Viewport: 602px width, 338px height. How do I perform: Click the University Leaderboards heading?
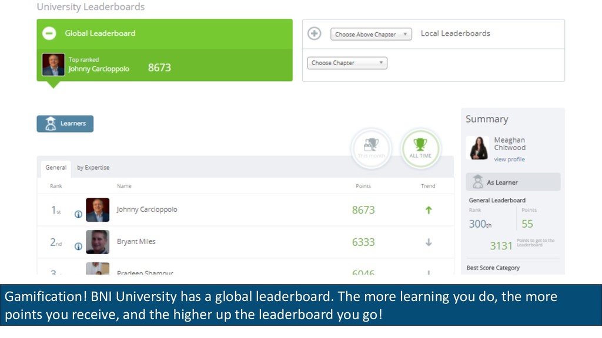(x=91, y=7)
